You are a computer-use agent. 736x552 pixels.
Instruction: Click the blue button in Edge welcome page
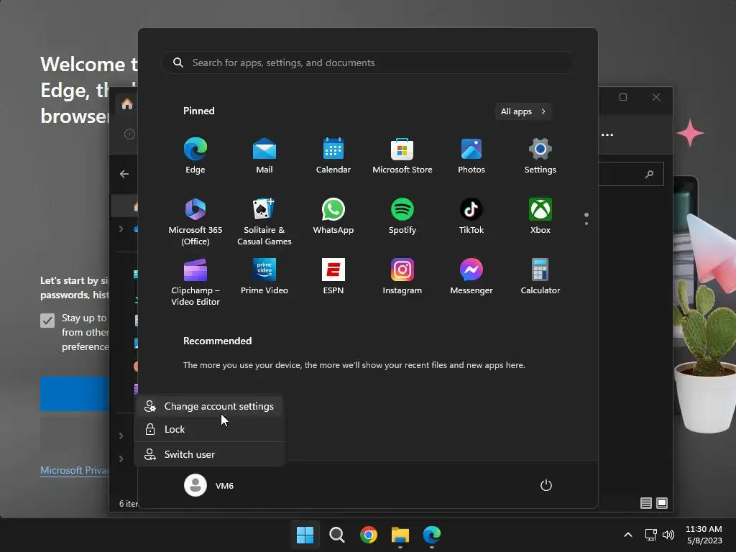click(x=75, y=394)
